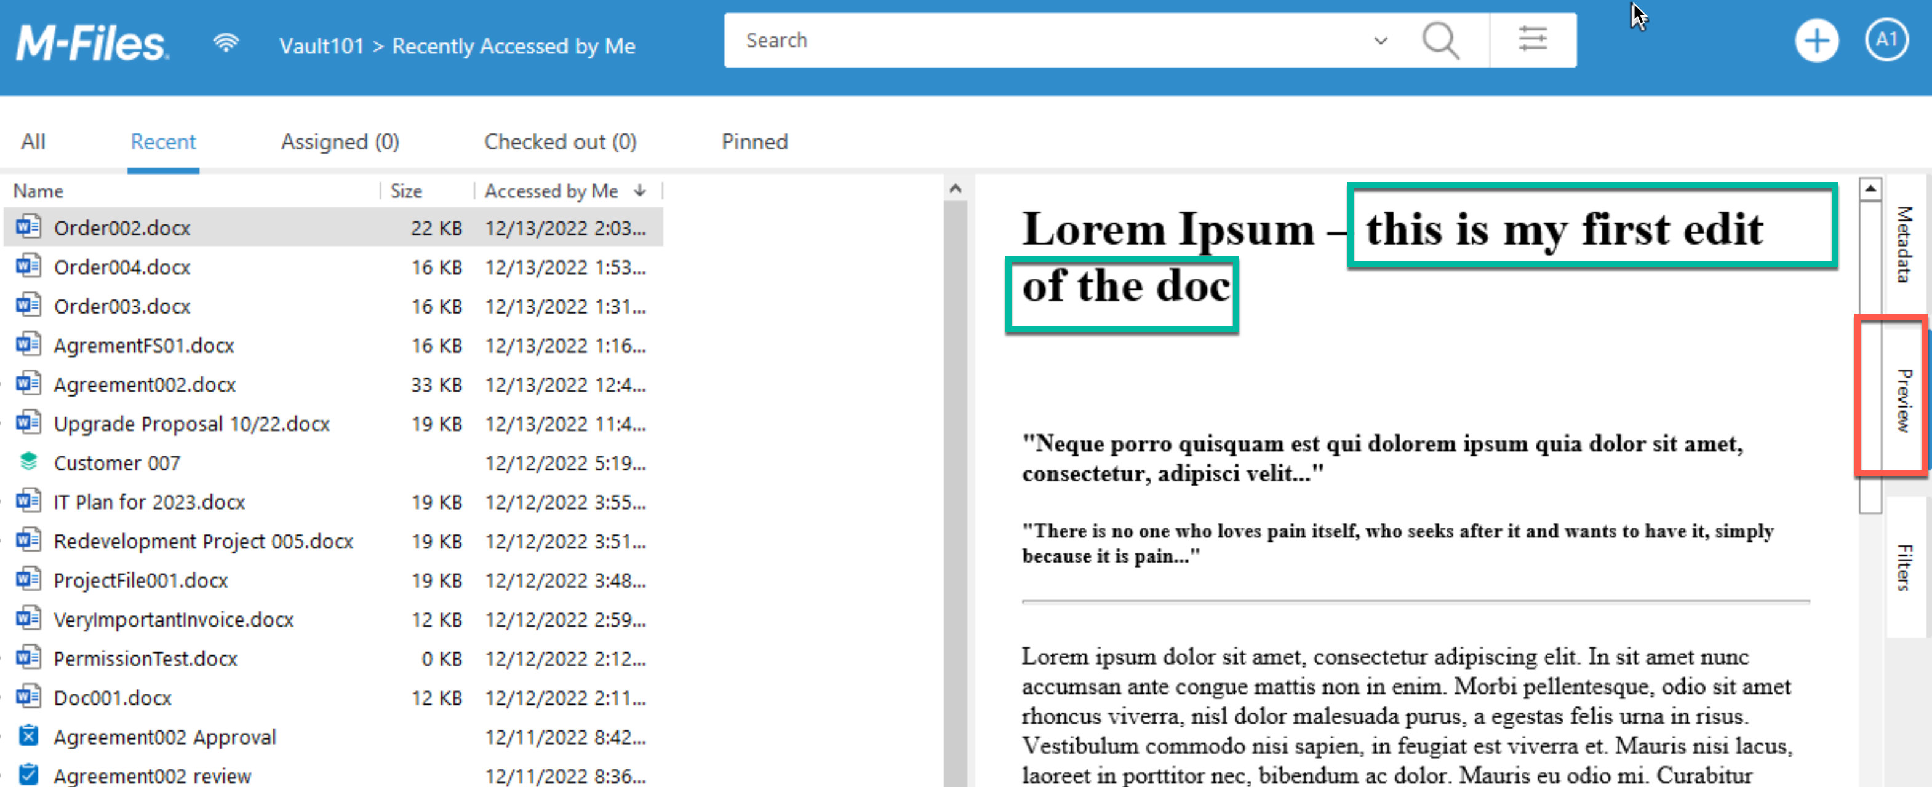This screenshot has height=787, width=1932.
Task: Switch to the Pinned tab
Action: pyautogui.click(x=754, y=141)
